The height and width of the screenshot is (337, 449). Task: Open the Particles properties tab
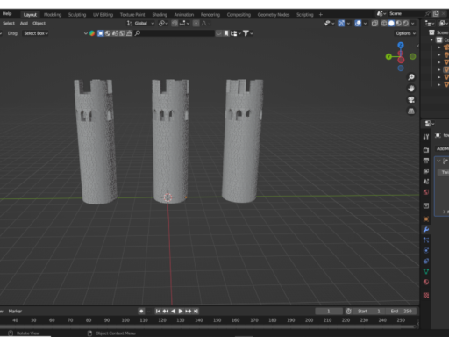tap(426, 240)
